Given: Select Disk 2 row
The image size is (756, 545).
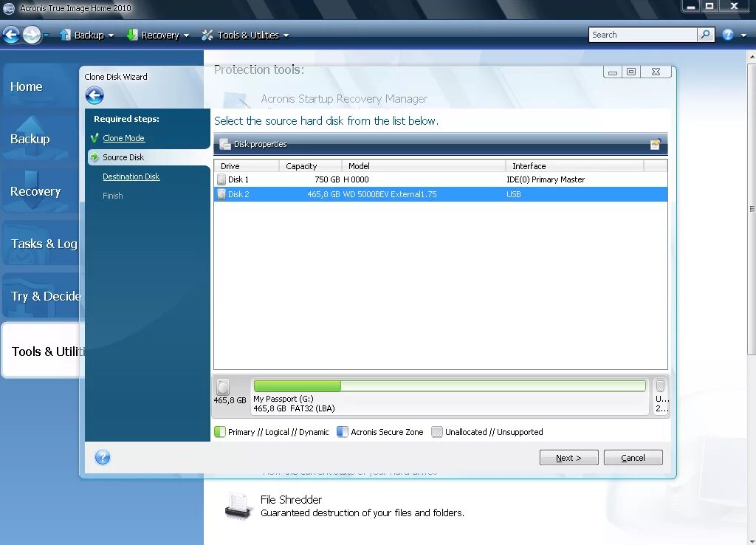Looking at the screenshot, I should [441, 194].
